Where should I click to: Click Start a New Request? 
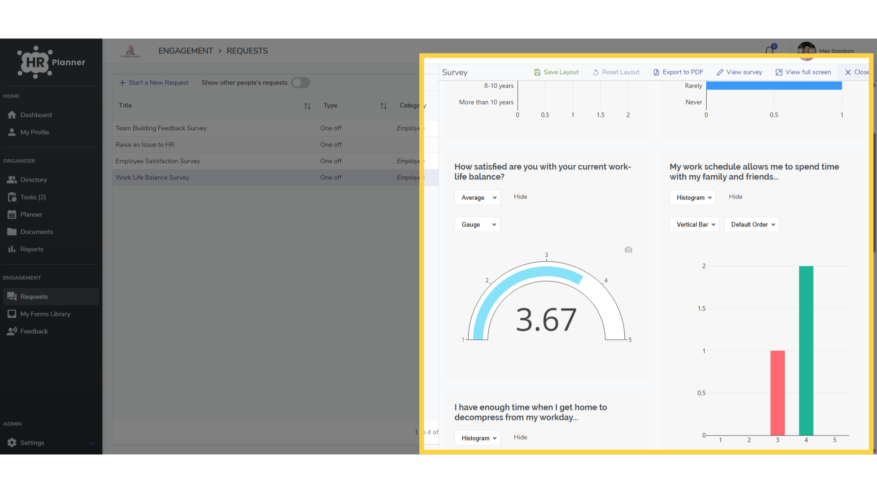pyautogui.click(x=154, y=83)
